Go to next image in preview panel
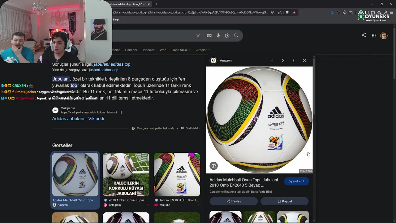This screenshot has width=396, height=223. pos(283,61)
